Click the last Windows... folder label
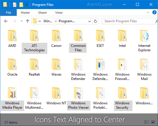 coord(144,103)
